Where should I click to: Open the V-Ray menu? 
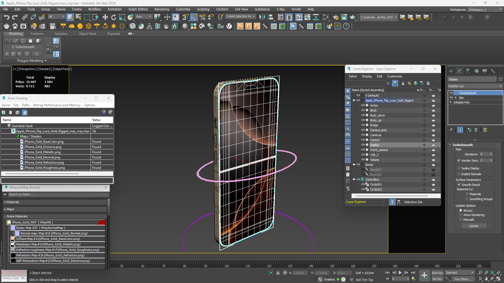click(x=281, y=9)
